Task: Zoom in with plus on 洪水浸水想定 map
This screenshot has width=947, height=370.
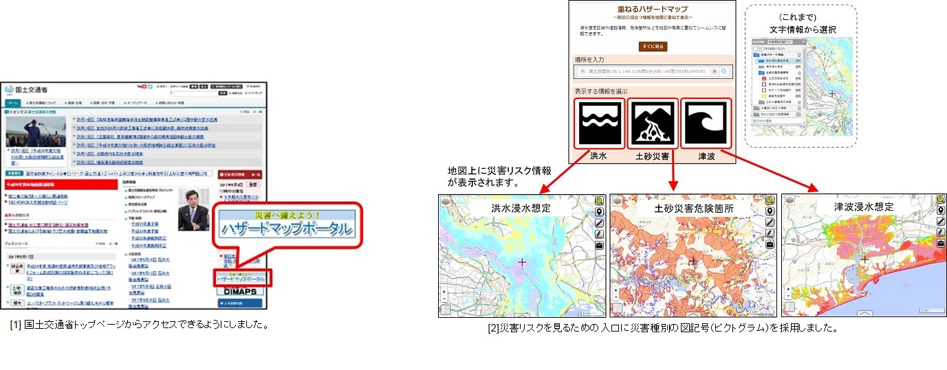Action: [x=444, y=291]
